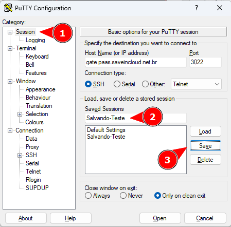
Task: Click the Host Name input field
Action: coord(136,62)
